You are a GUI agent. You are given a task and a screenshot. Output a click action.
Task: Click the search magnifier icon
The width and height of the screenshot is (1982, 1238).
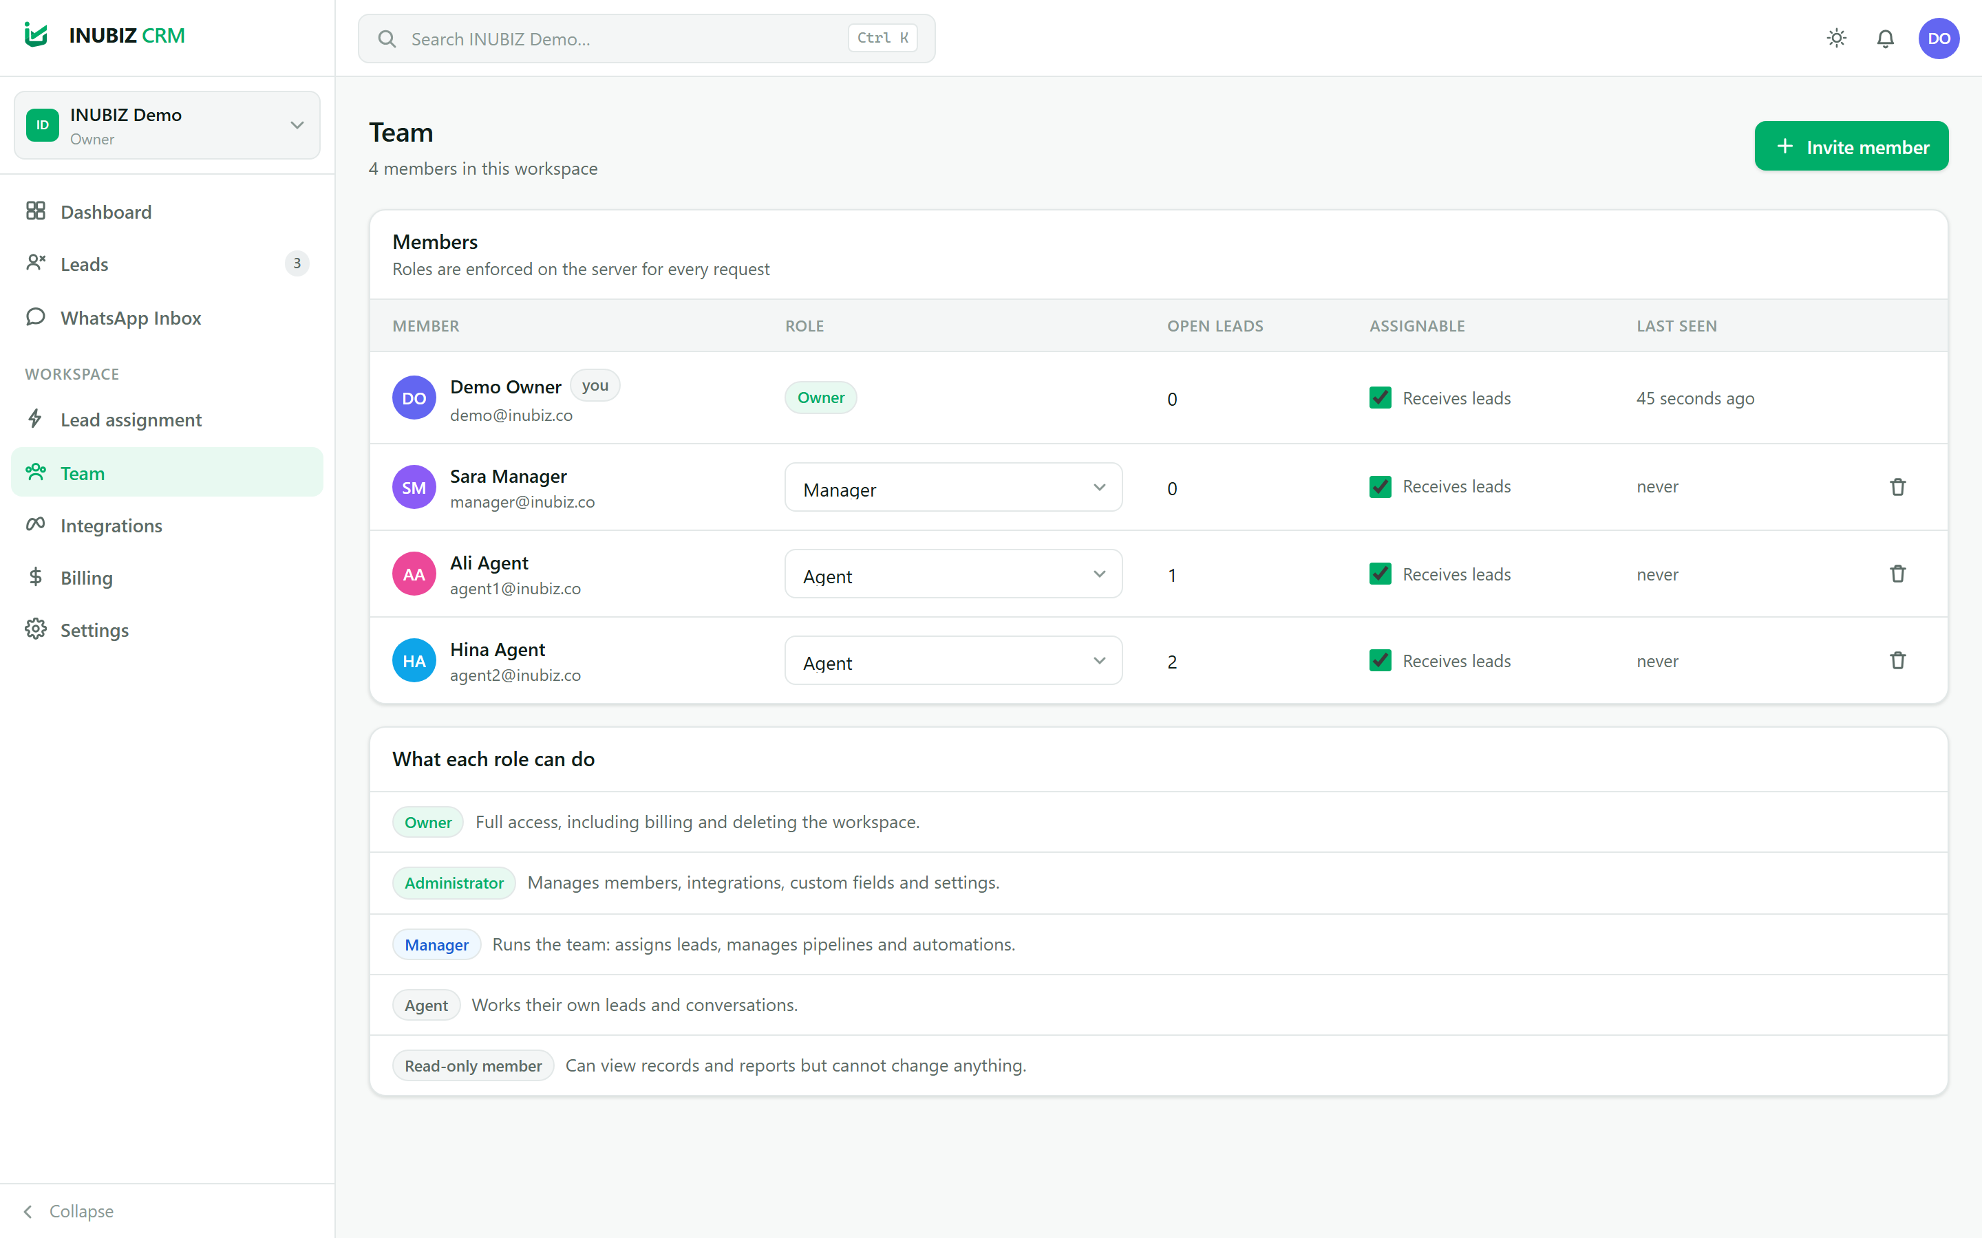click(387, 39)
